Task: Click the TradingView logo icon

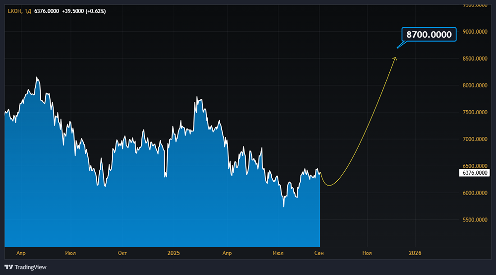Action: point(9,267)
